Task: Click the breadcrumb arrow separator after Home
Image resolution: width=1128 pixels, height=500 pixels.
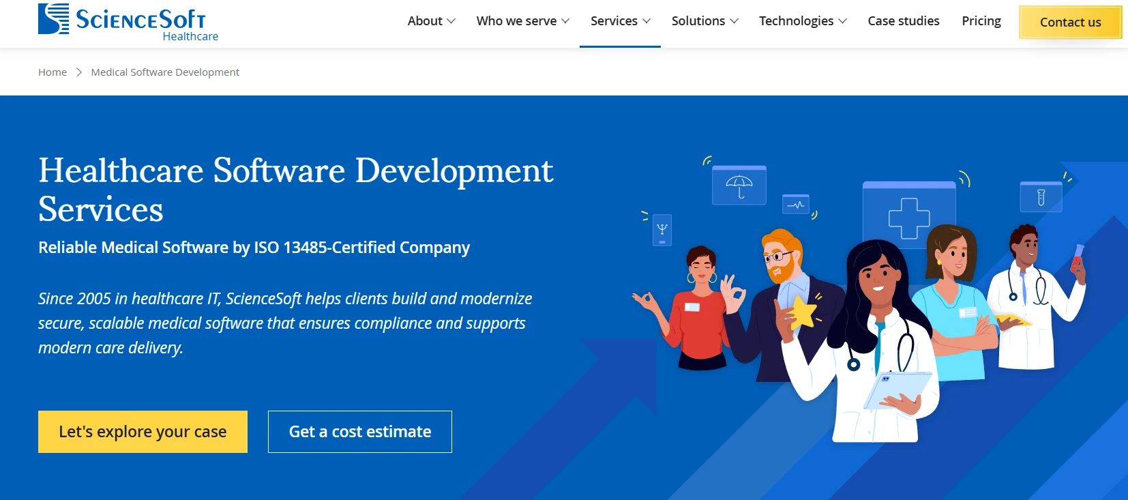Action: [79, 72]
